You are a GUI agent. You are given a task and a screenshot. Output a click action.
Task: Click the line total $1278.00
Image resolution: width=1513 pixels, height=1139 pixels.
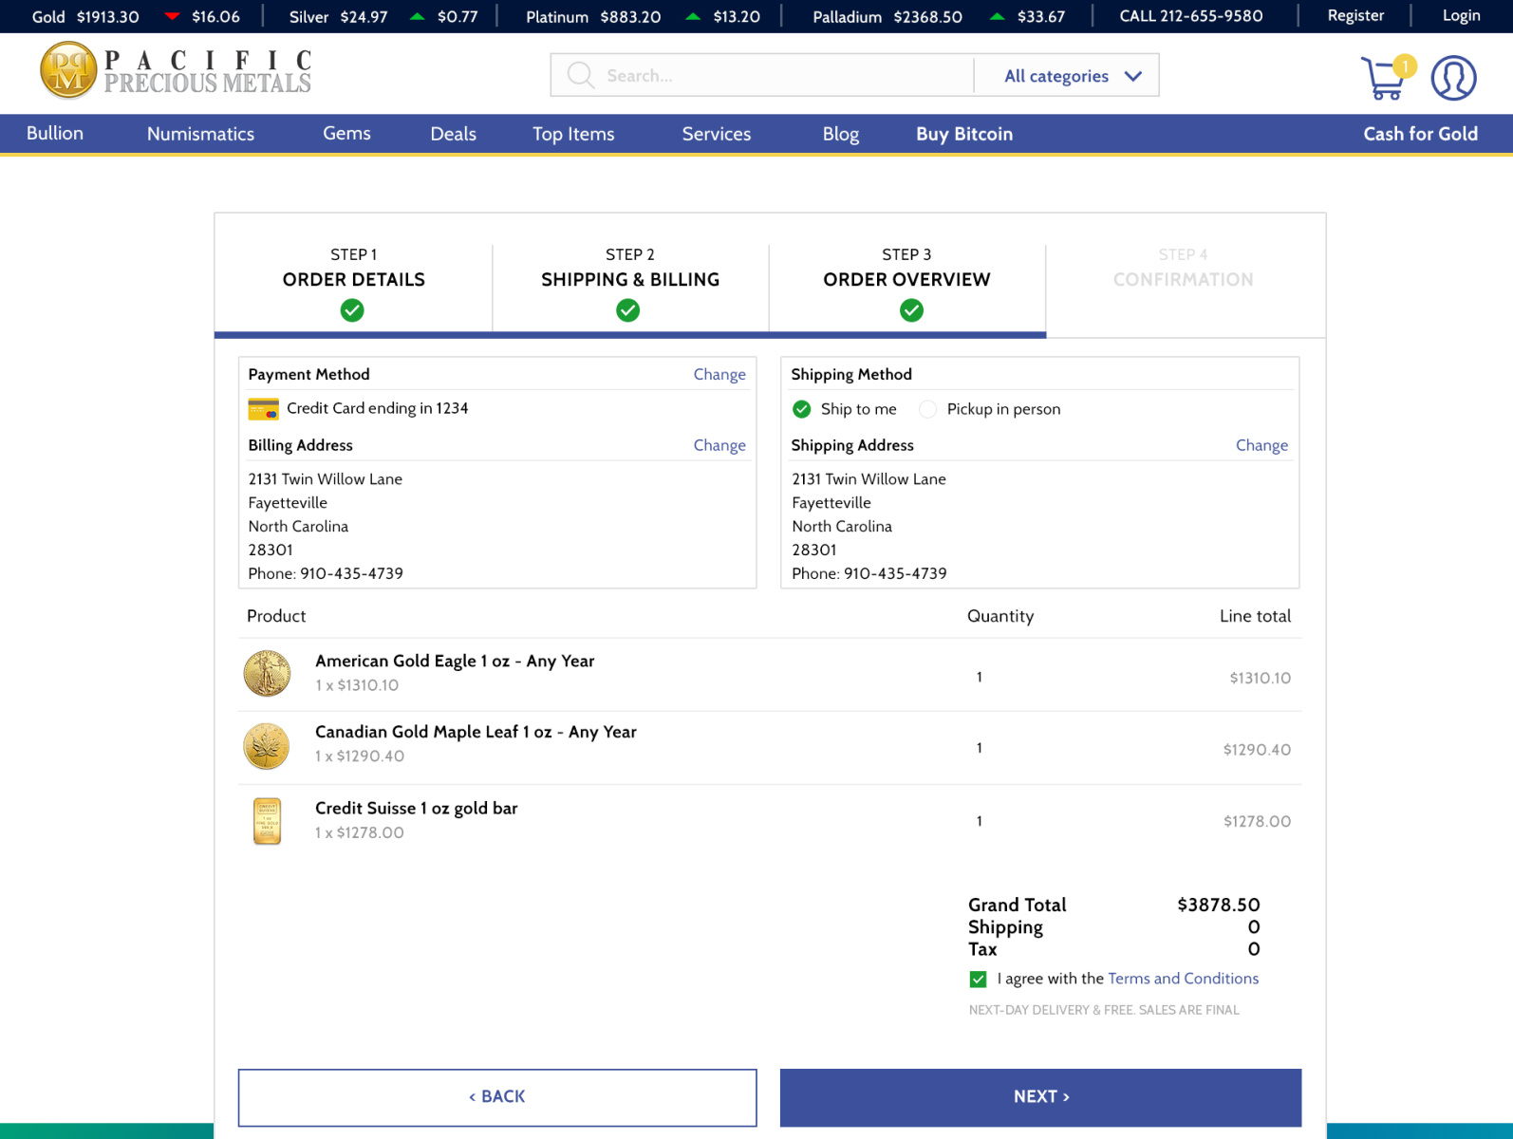[x=1257, y=822]
